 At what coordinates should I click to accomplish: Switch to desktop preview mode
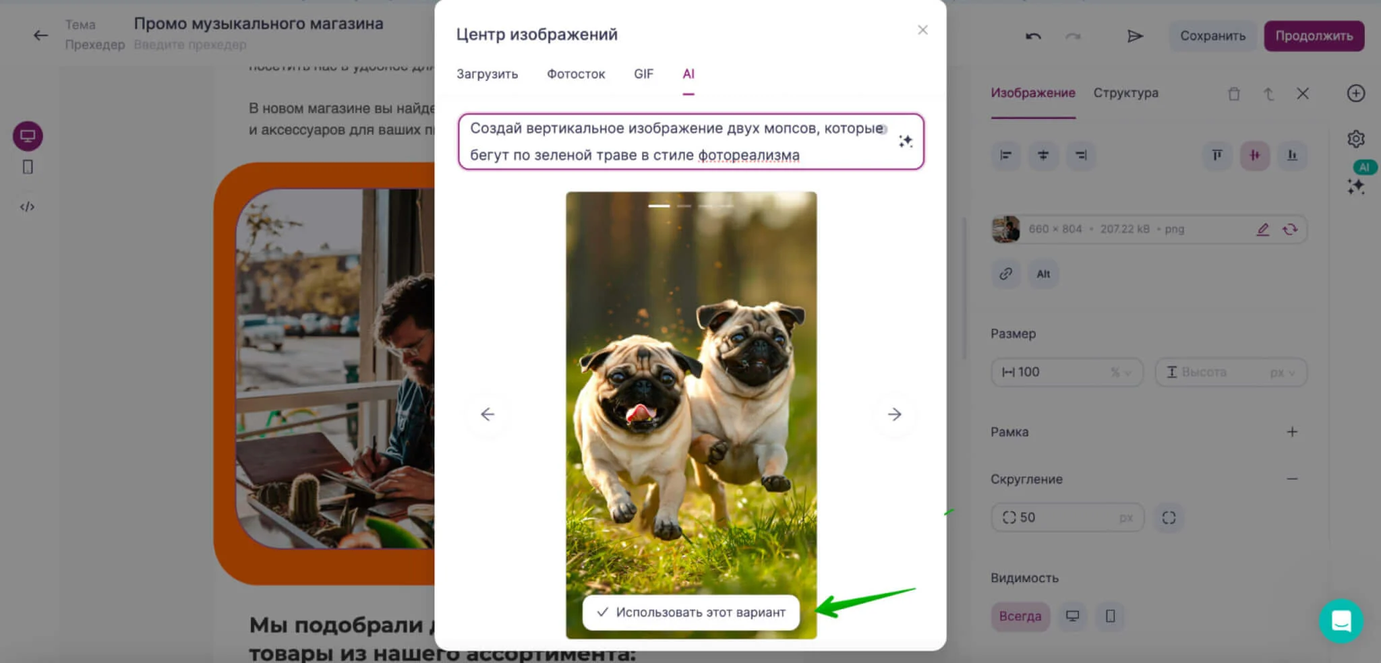point(28,136)
